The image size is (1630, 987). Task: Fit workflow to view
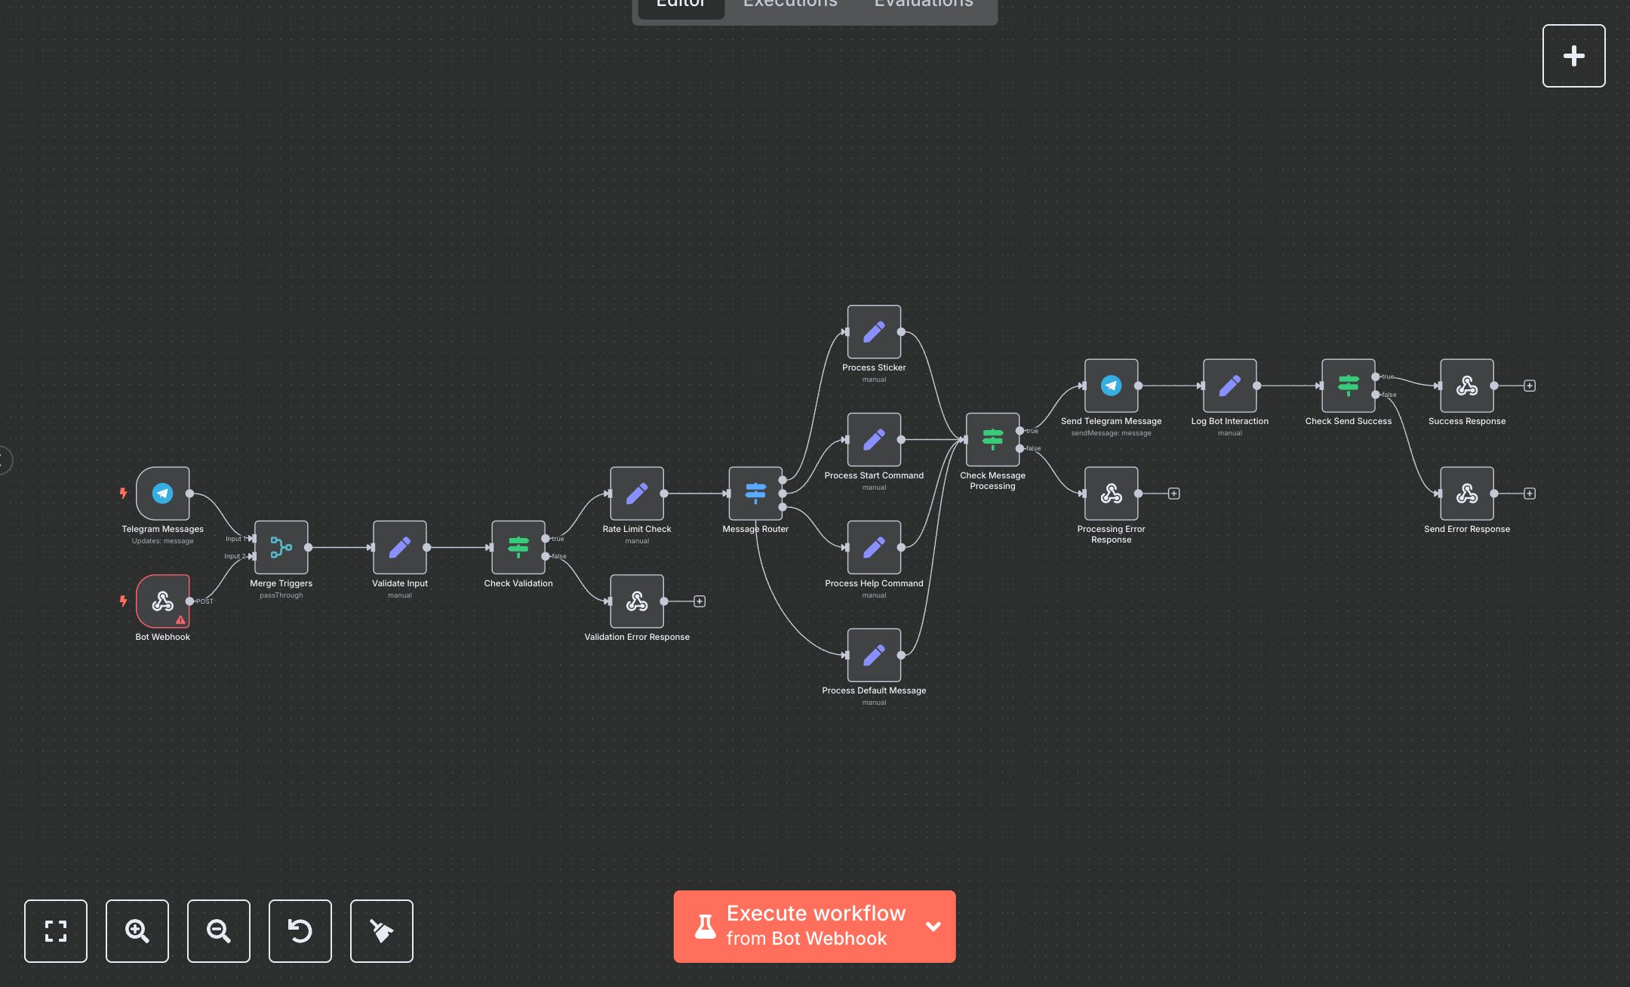(56, 931)
